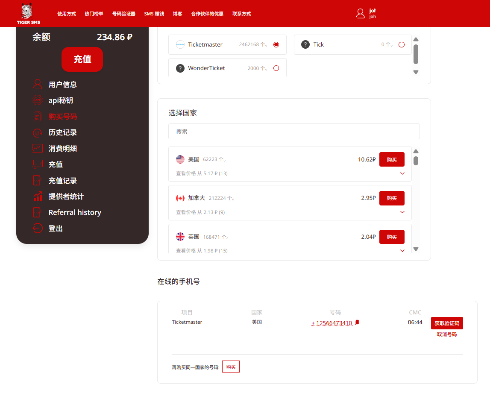Click 查看价格 从 2.13 ₽ (9) text
The height and width of the screenshot is (396, 490).
point(200,212)
